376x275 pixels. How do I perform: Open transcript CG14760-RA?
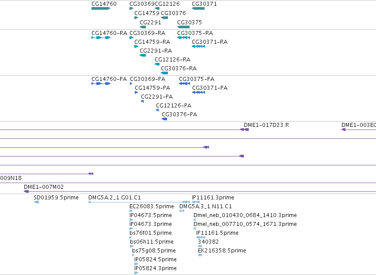click(109, 33)
